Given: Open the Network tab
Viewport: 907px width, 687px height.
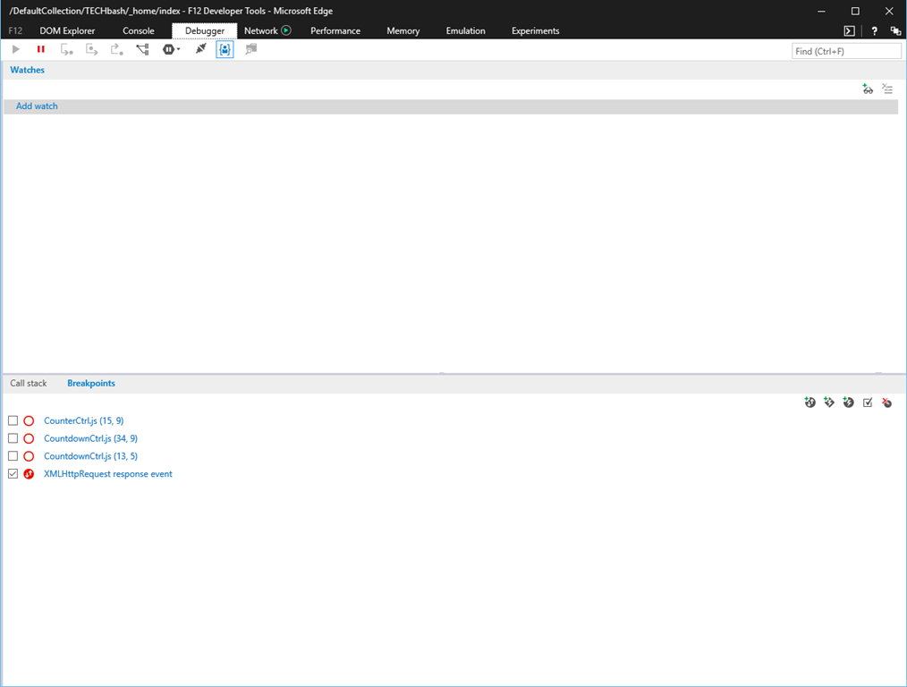Looking at the screenshot, I should 261,31.
